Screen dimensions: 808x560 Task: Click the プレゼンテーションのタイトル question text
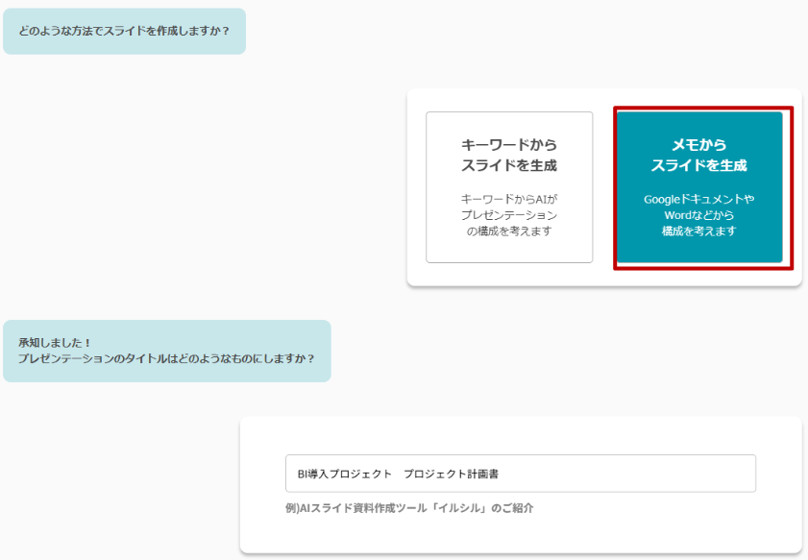[166, 358]
